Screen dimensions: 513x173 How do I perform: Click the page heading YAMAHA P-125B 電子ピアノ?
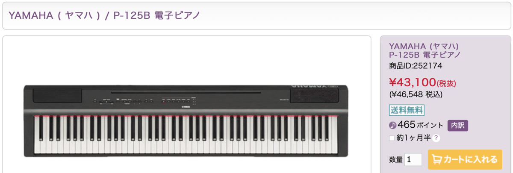[105, 16]
